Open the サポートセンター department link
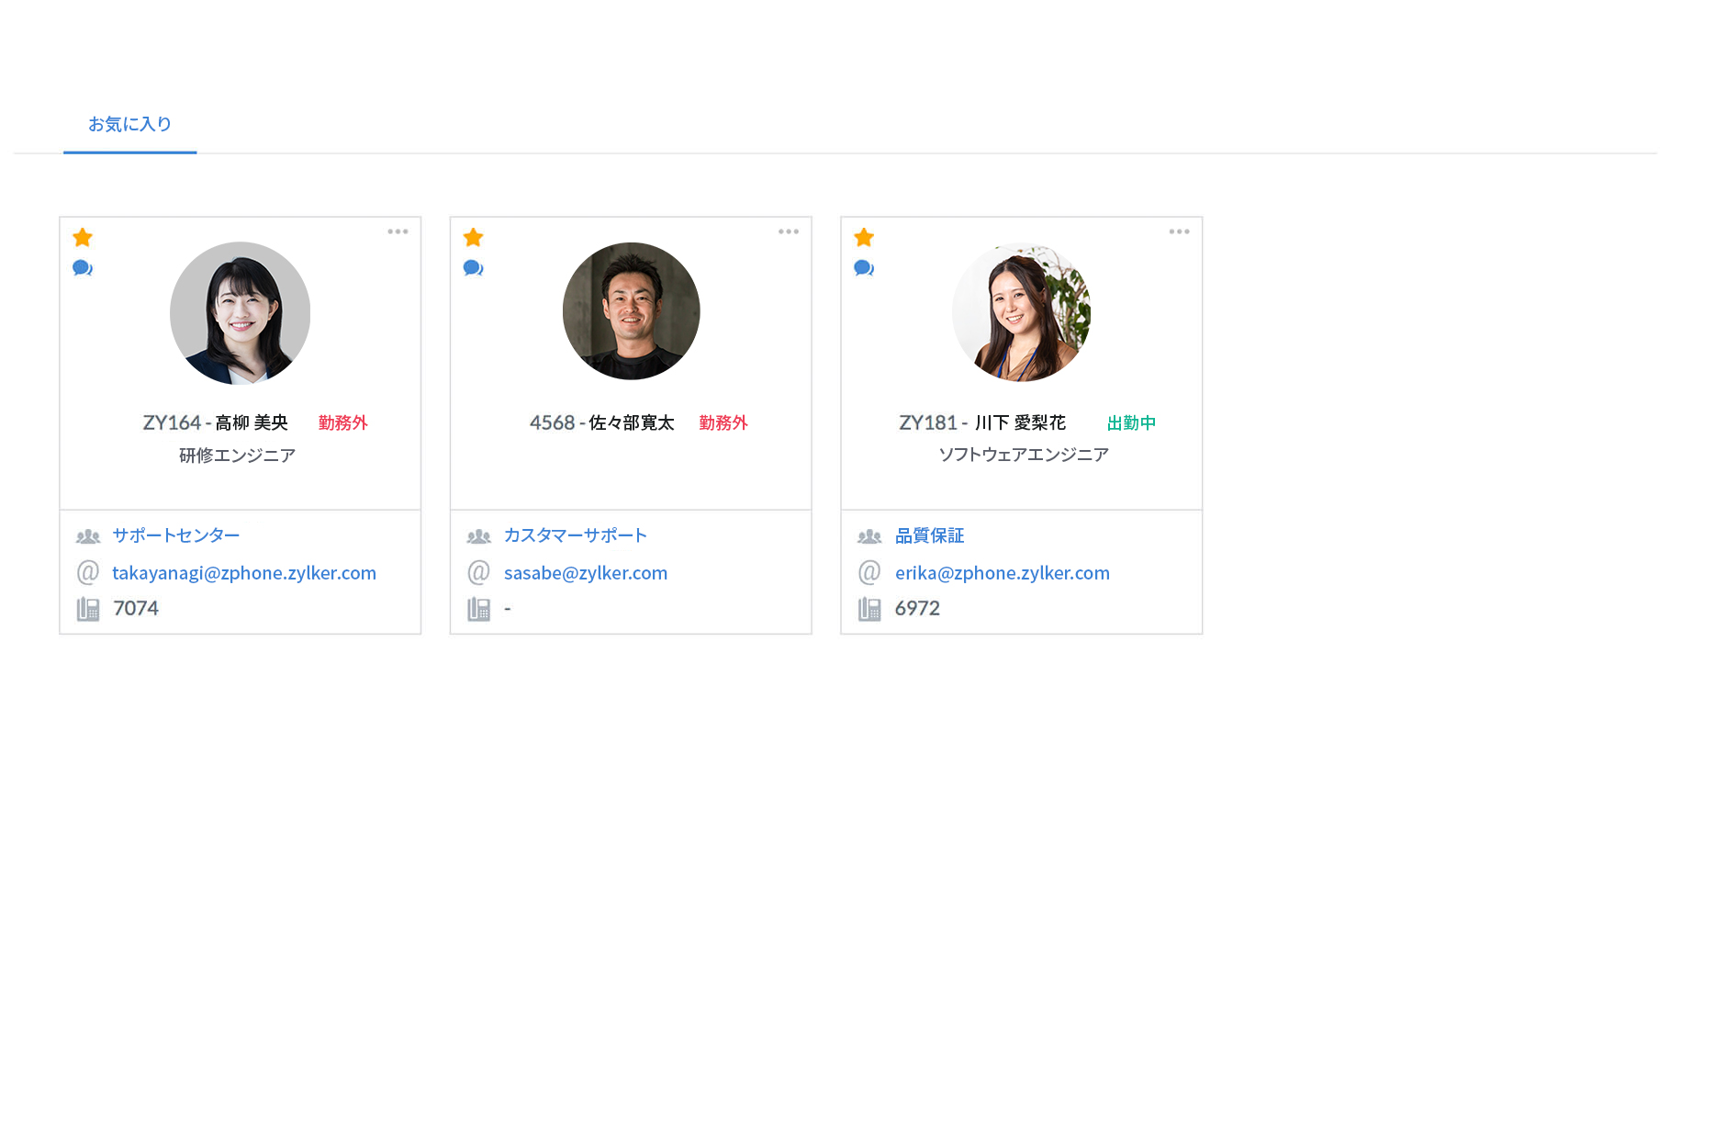1726x1148 pixels. [174, 535]
